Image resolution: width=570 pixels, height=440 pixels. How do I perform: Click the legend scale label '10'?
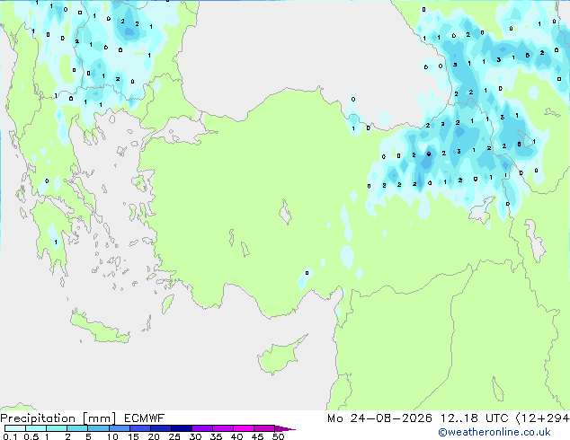pos(112,436)
